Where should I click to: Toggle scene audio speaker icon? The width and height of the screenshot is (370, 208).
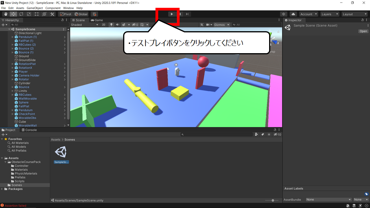coord(118,25)
